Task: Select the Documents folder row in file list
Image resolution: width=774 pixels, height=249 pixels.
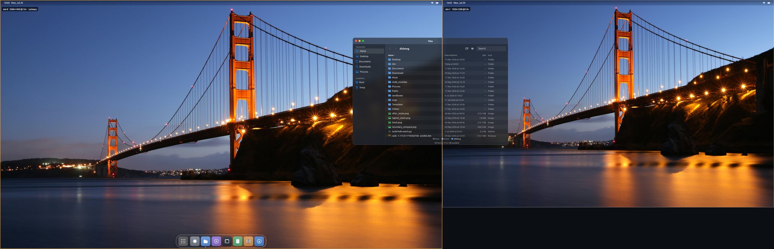Action: (x=447, y=69)
